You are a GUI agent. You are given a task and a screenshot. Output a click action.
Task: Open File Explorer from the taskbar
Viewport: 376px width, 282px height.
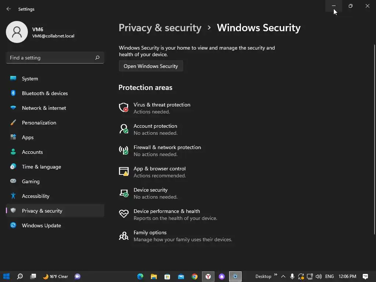[154, 276]
